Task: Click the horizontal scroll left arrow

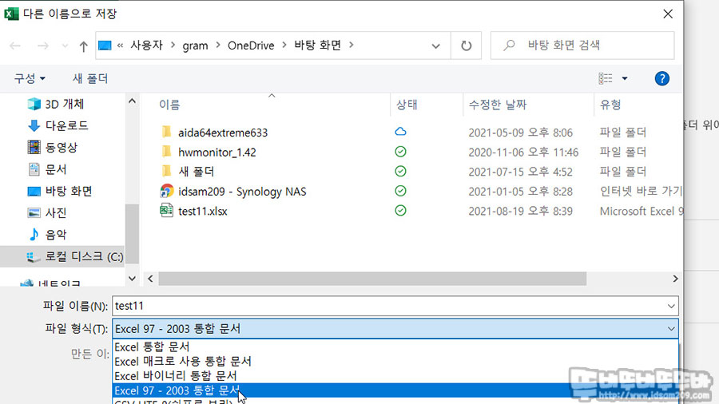Action: 150,279
